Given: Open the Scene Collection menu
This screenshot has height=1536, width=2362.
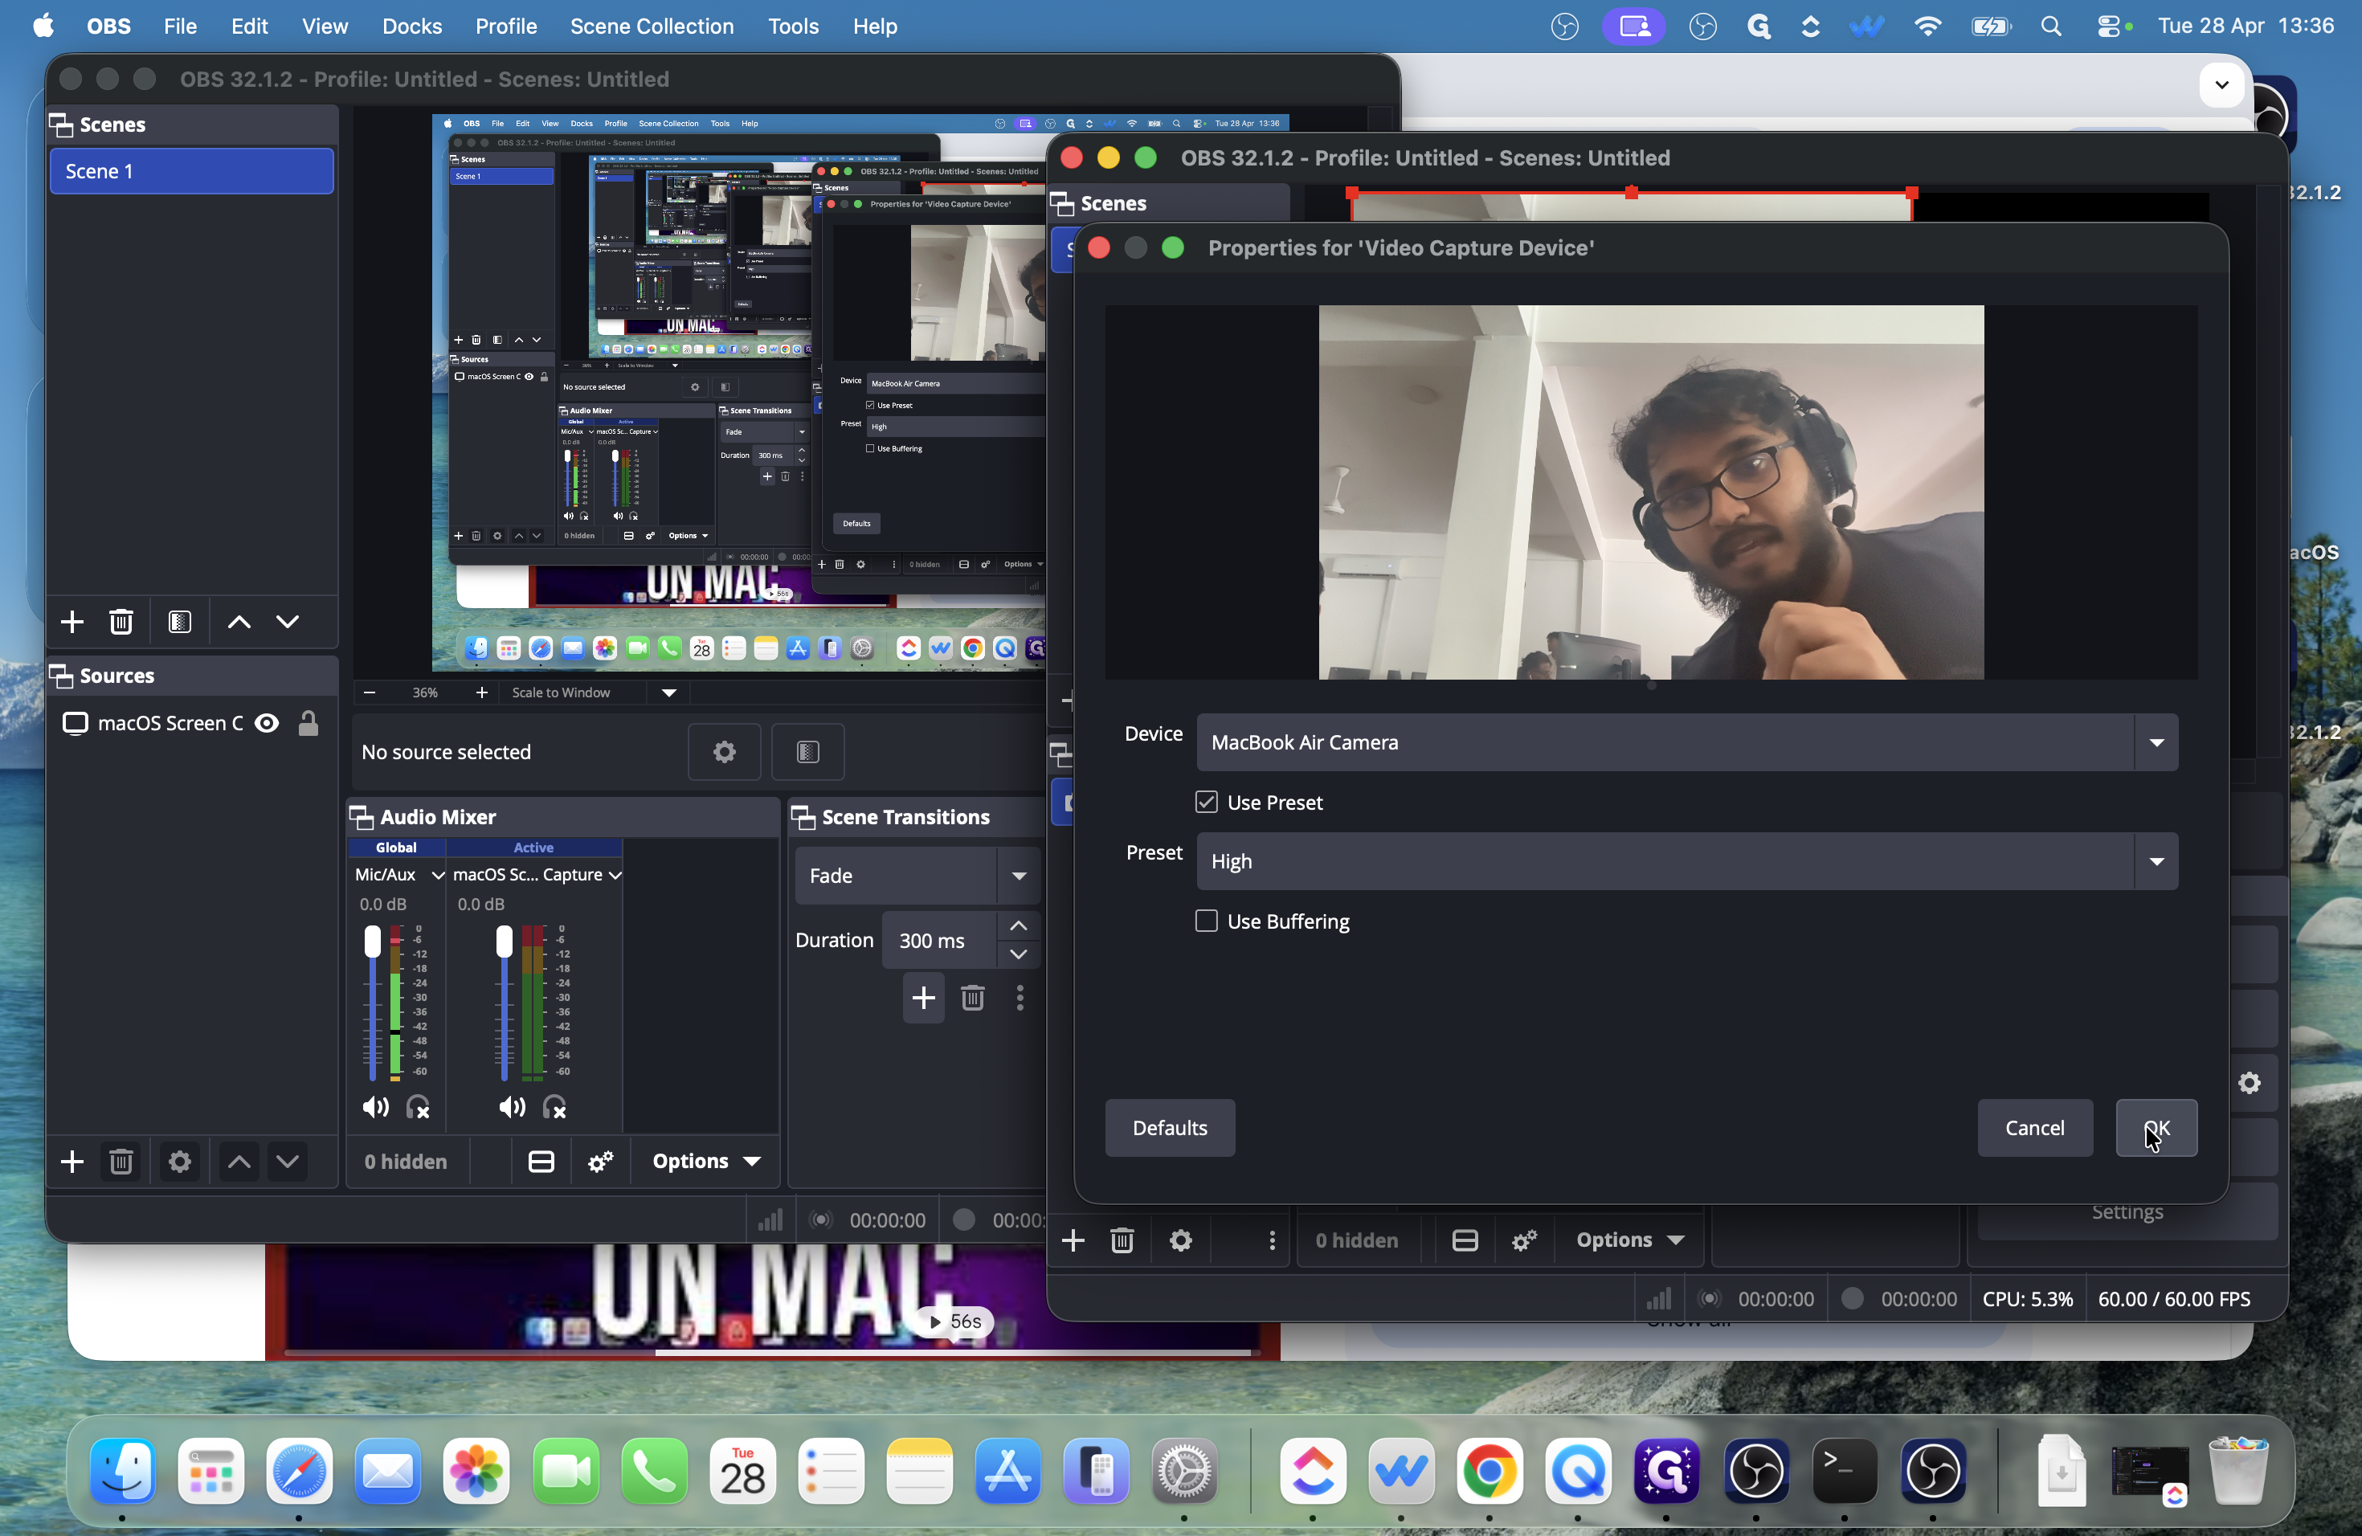Looking at the screenshot, I should point(652,26).
